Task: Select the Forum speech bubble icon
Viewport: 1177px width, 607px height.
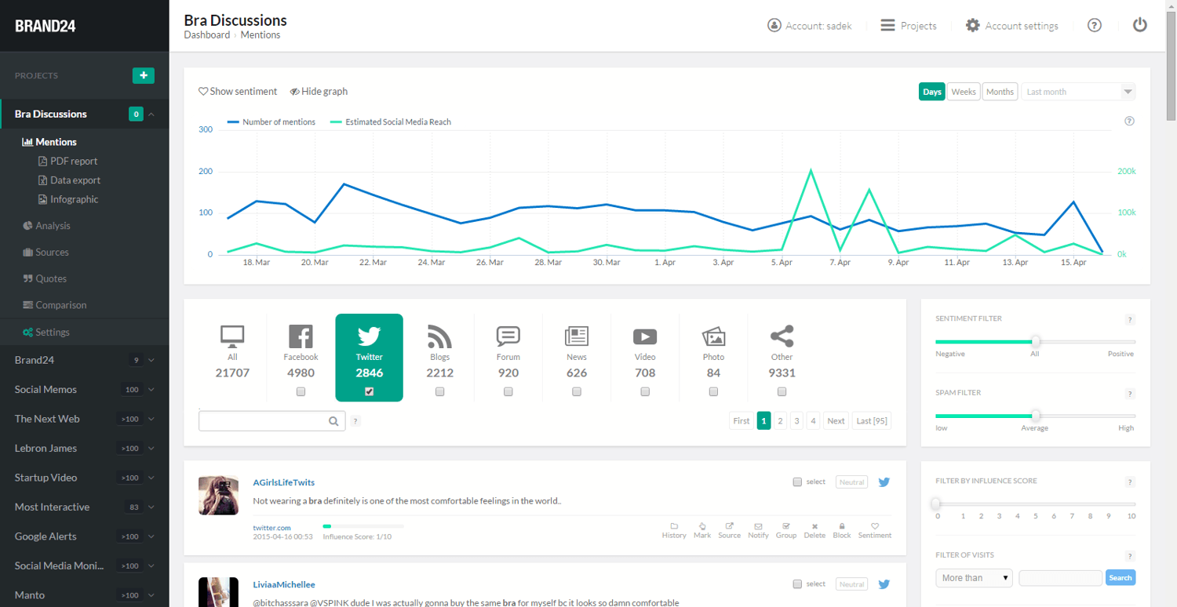Action: pos(508,336)
